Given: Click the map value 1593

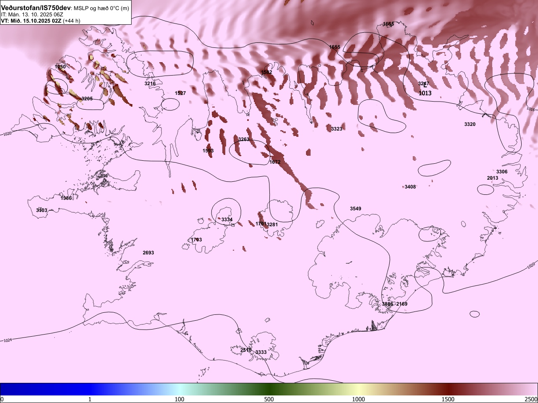Looking at the screenshot, I should click(x=208, y=151).
